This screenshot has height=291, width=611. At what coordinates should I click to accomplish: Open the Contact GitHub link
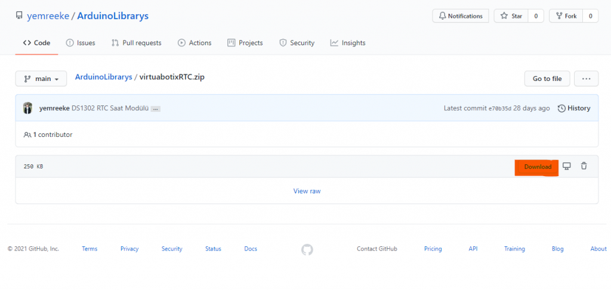point(377,249)
